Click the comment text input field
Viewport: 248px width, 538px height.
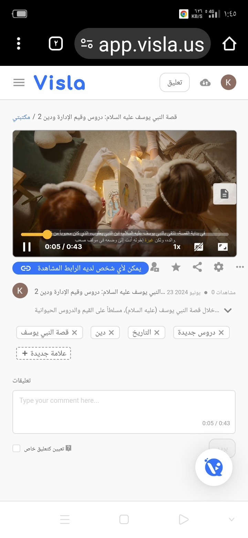coord(124,412)
